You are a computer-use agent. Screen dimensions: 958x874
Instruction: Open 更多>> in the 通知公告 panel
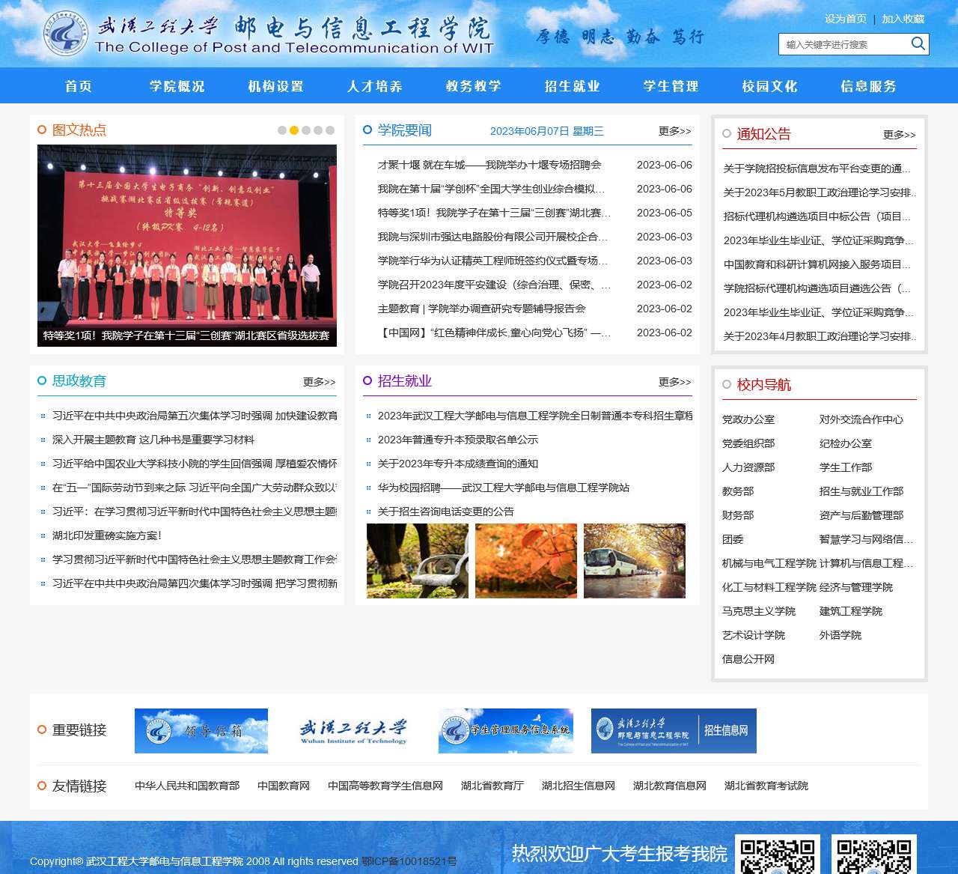898,135
